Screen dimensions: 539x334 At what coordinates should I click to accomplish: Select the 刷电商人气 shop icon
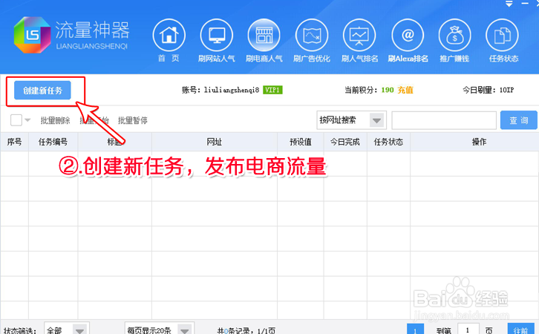[264, 35]
